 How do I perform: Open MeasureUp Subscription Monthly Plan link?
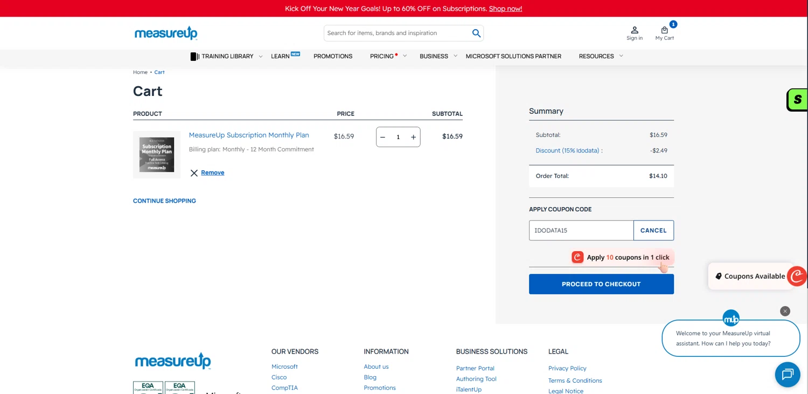pyautogui.click(x=249, y=135)
